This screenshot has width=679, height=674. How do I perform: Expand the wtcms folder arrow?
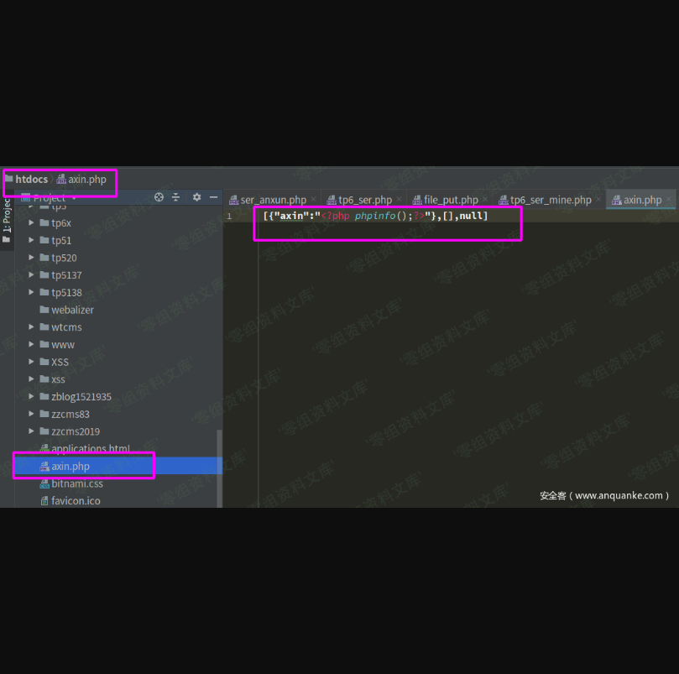click(x=32, y=327)
